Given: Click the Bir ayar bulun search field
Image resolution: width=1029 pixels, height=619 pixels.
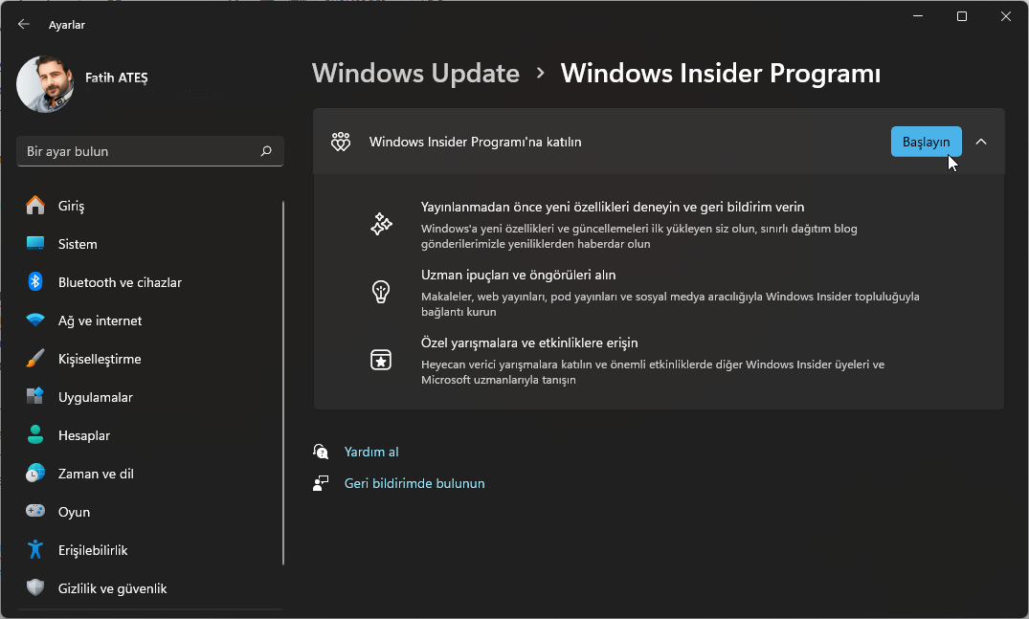Looking at the screenshot, I should 139,151.
